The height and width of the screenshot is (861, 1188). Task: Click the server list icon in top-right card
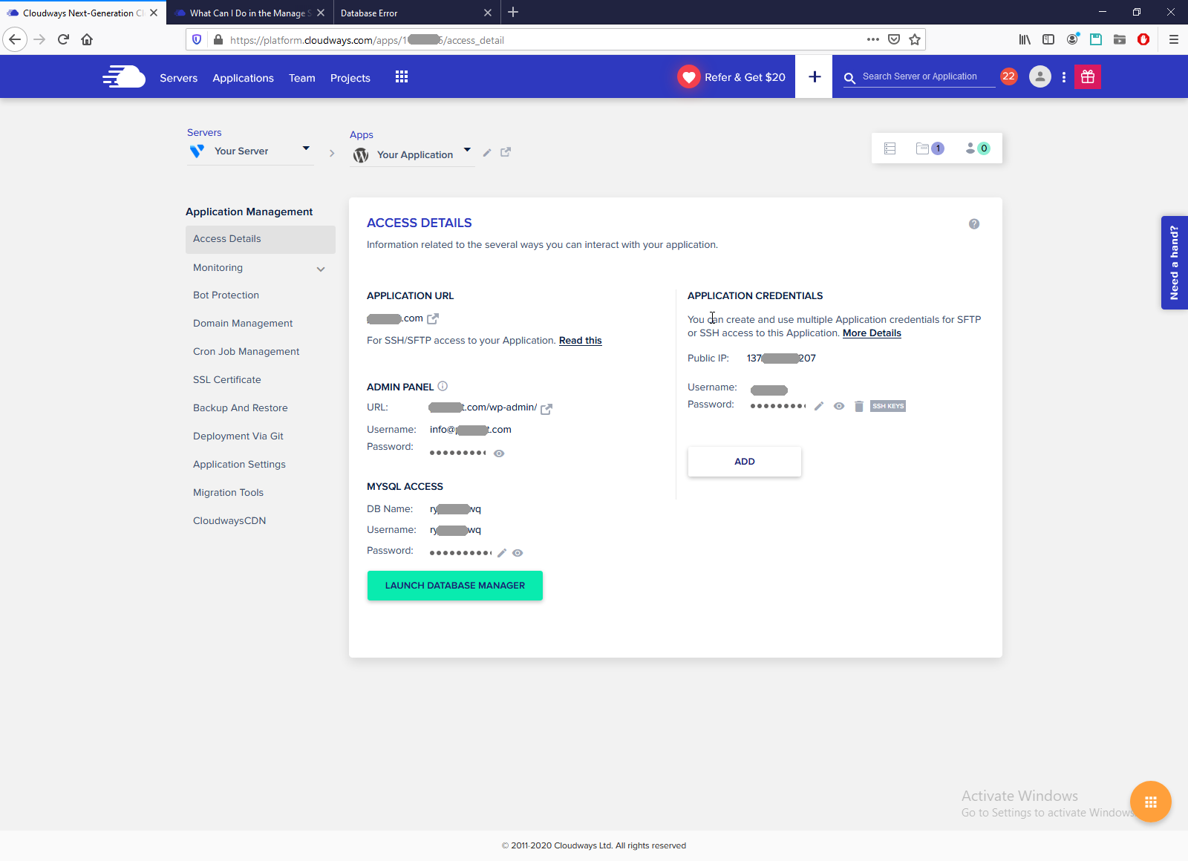890,148
